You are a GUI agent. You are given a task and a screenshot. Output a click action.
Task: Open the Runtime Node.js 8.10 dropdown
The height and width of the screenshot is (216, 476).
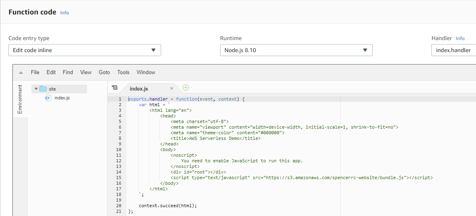click(296, 50)
